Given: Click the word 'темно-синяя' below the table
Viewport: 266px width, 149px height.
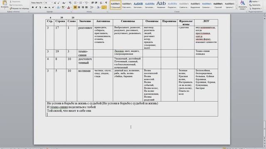Looking at the screenshot, I should click(59, 107).
